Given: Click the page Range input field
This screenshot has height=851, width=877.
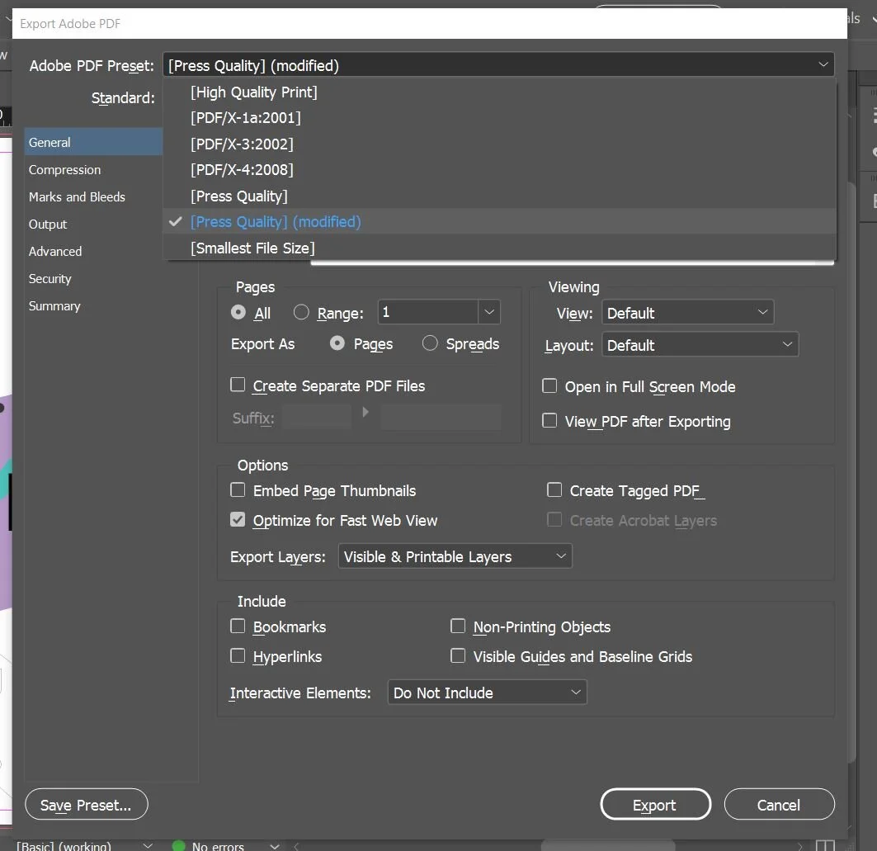Looking at the screenshot, I should 428,312.
